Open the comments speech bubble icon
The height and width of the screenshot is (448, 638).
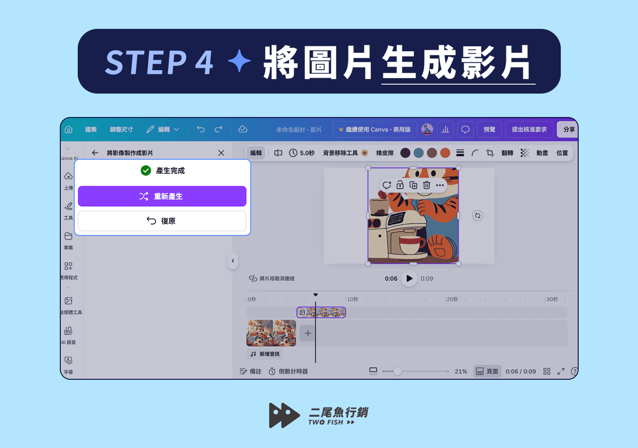(466, 129)
